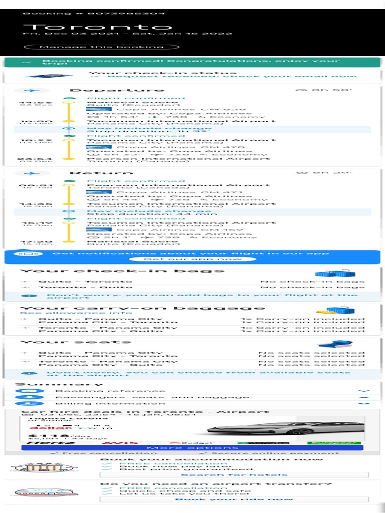Click the Departure duration clock icon
The image size is (385, 513).
[x=301, y=90]
